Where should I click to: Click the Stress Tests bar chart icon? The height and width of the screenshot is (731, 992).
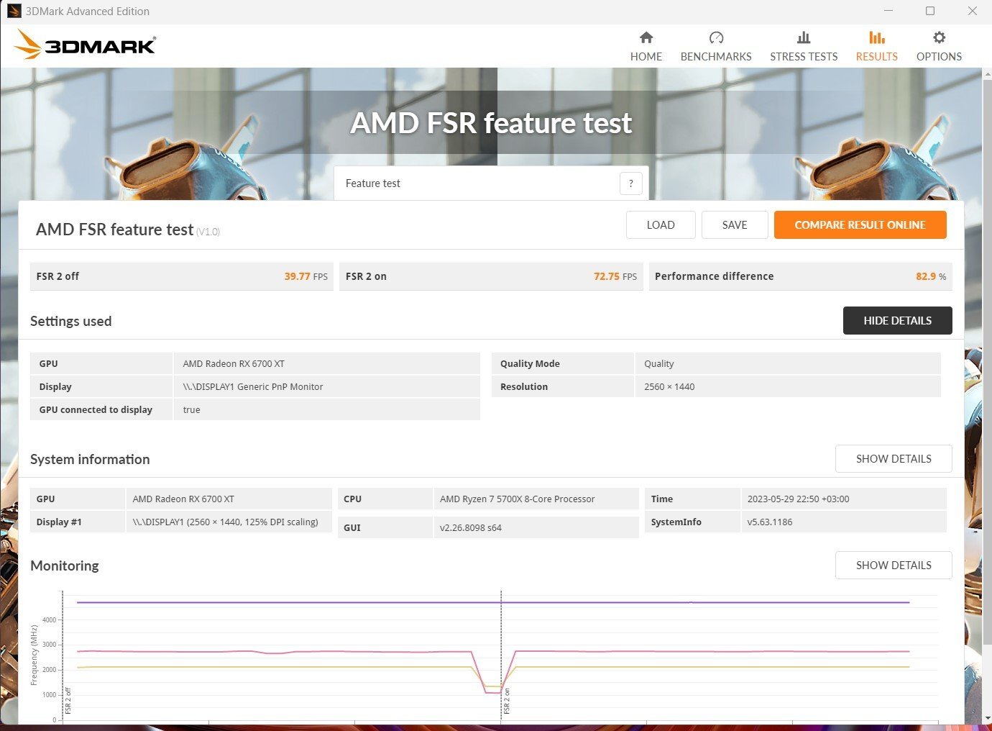804,37
